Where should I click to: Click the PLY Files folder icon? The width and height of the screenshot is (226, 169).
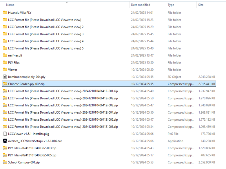click(5, 63)
